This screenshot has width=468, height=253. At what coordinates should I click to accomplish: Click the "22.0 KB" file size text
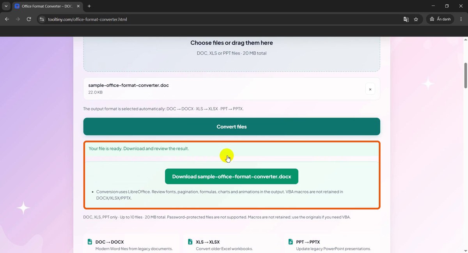coord(96,93)
